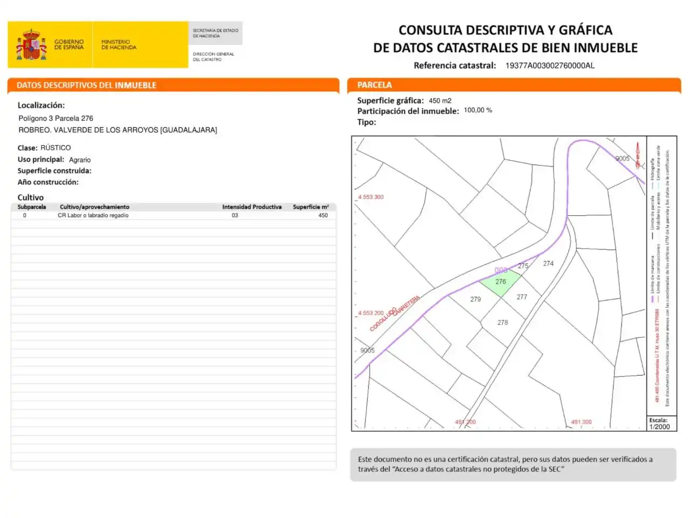The image size is (690, 518).
Task: Click the Cultivo heading
Action: tap(31, 197)
